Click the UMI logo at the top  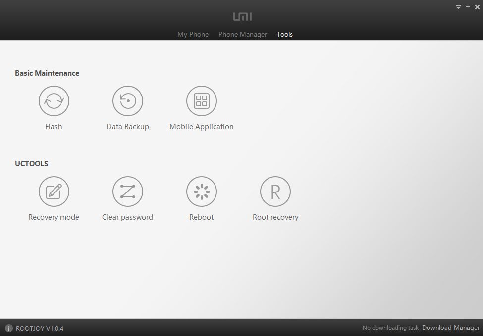241,16
